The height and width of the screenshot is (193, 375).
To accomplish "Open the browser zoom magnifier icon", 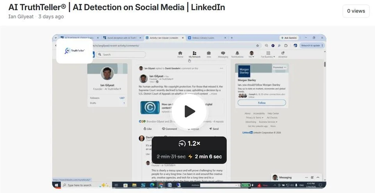I will point(266,45).
